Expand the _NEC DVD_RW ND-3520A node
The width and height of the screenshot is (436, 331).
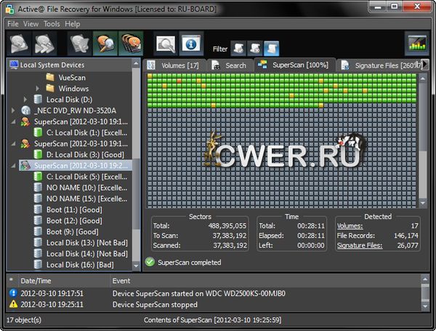[15, 110]
